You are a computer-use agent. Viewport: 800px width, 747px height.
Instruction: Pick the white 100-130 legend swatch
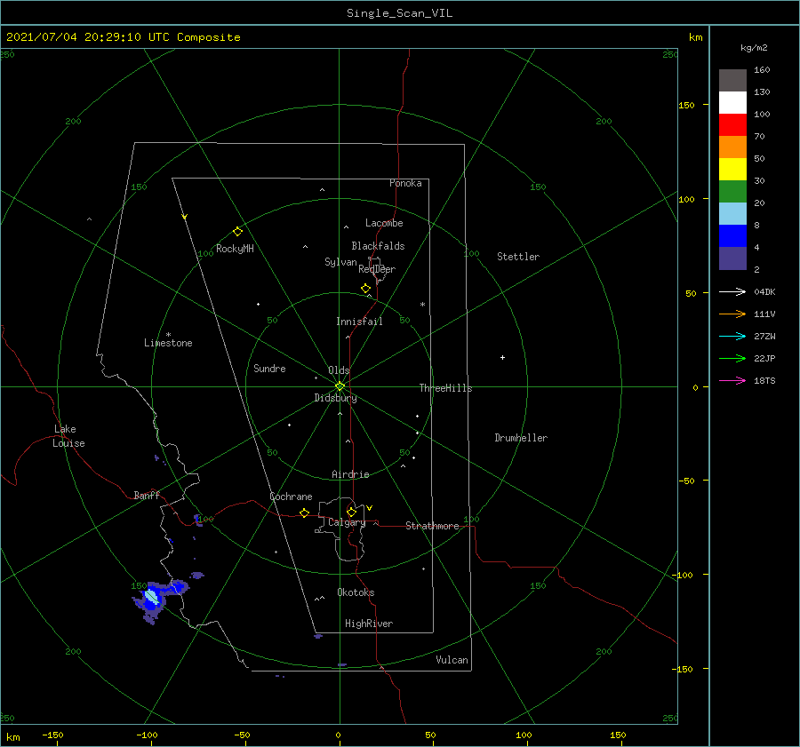732,103
